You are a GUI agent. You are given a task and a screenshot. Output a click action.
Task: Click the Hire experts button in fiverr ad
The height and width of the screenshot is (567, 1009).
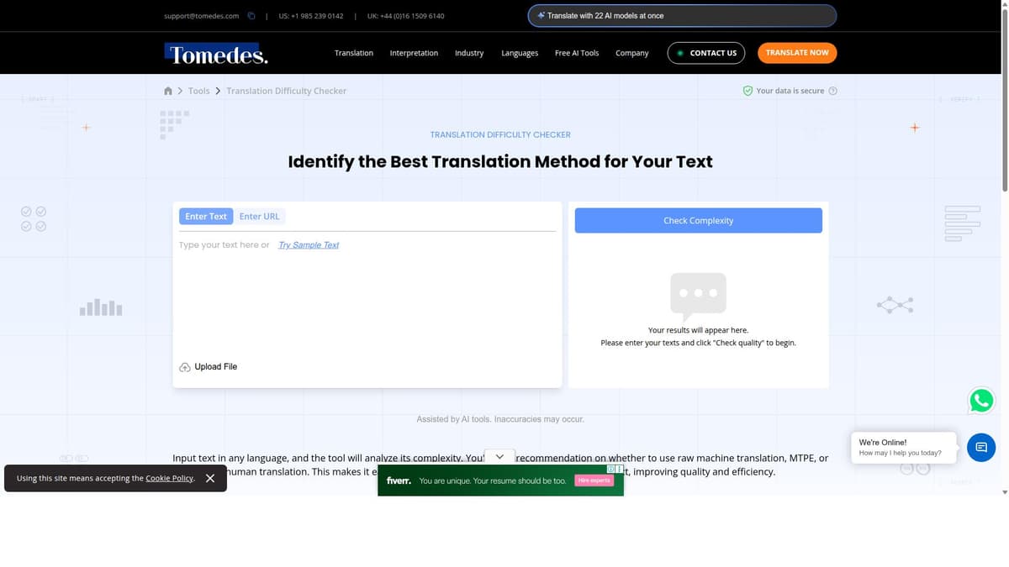tap(594, 480)
